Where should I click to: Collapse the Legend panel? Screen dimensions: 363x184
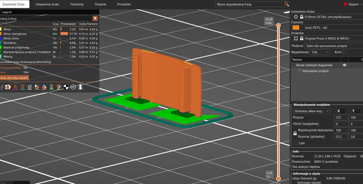[x=1, y=12]
